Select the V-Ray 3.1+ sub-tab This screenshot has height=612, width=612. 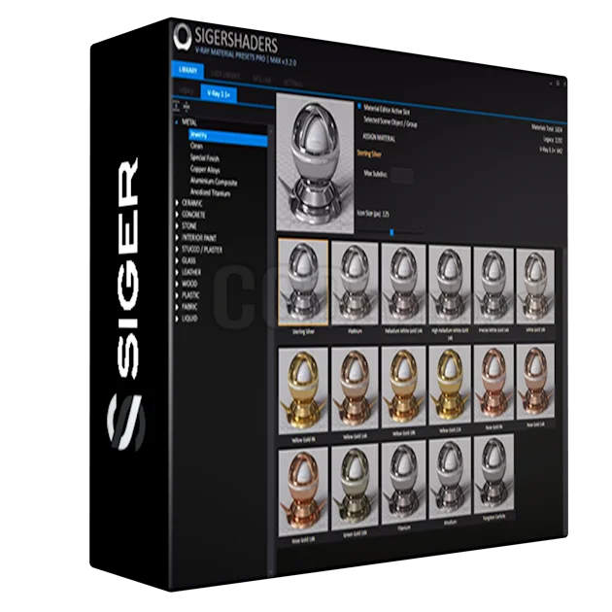click(x=219, y=93)
